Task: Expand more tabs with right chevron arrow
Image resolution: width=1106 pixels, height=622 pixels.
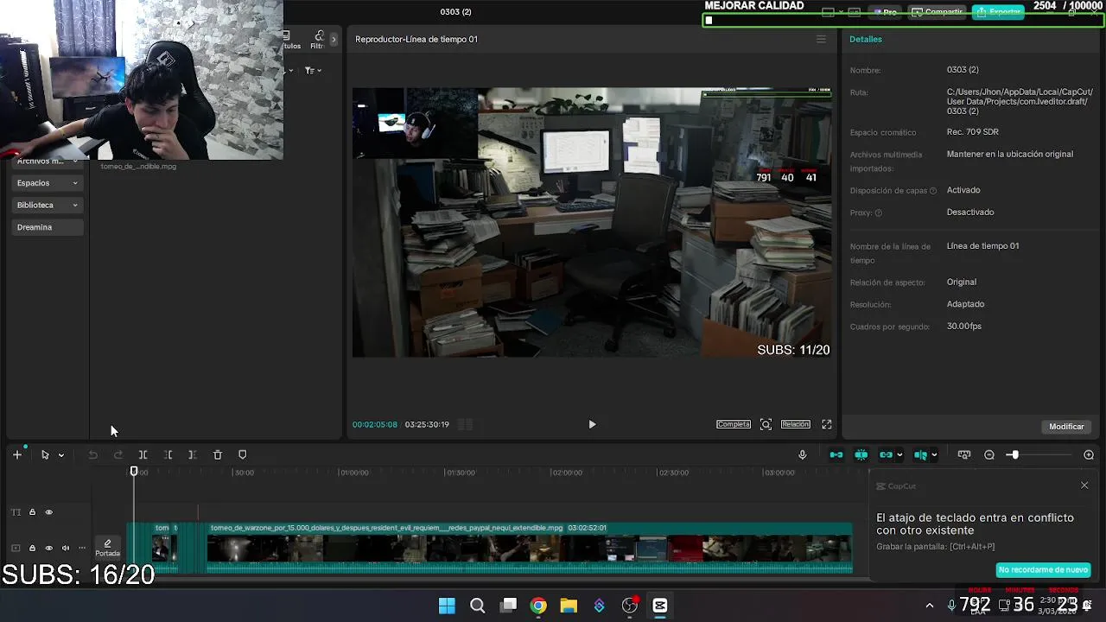Action: point(334,40)
